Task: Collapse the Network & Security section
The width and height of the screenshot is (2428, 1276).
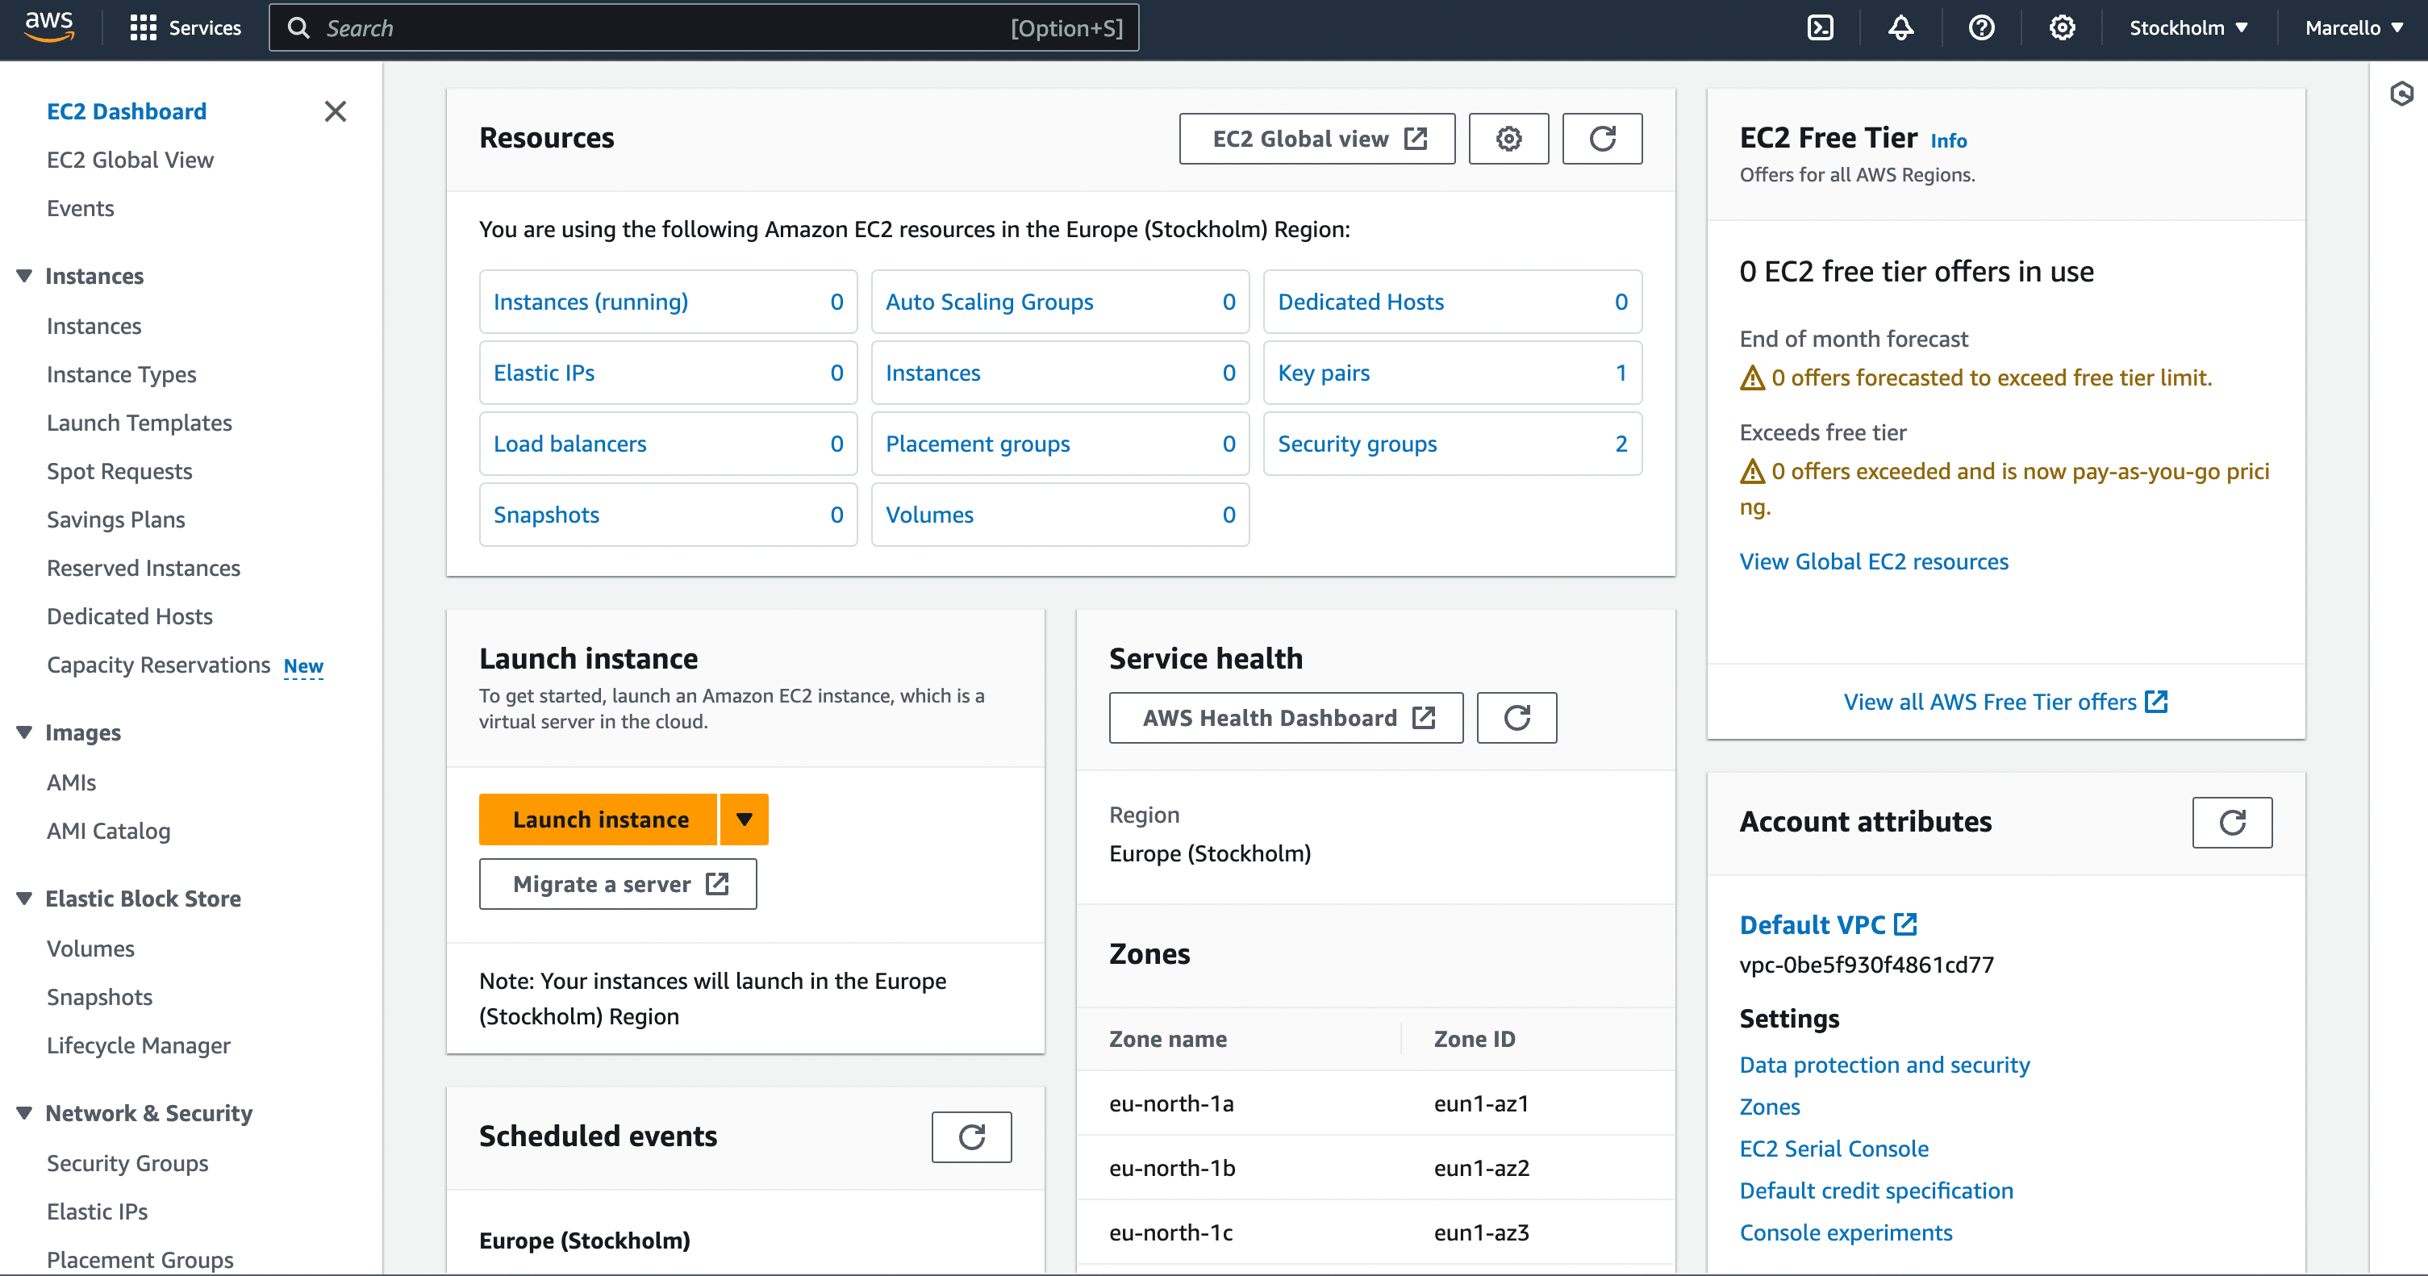Action: (24, 1113)
